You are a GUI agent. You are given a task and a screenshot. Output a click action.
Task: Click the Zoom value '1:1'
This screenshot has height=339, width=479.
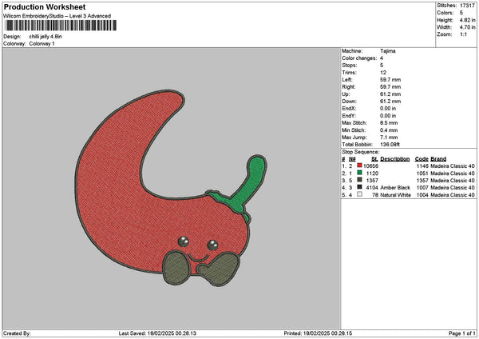click(463, 34)
